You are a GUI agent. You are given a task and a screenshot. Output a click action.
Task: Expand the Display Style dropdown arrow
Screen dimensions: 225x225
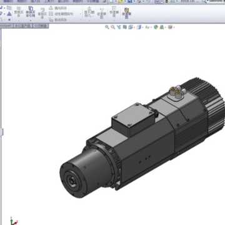click(x=143, y=27)
